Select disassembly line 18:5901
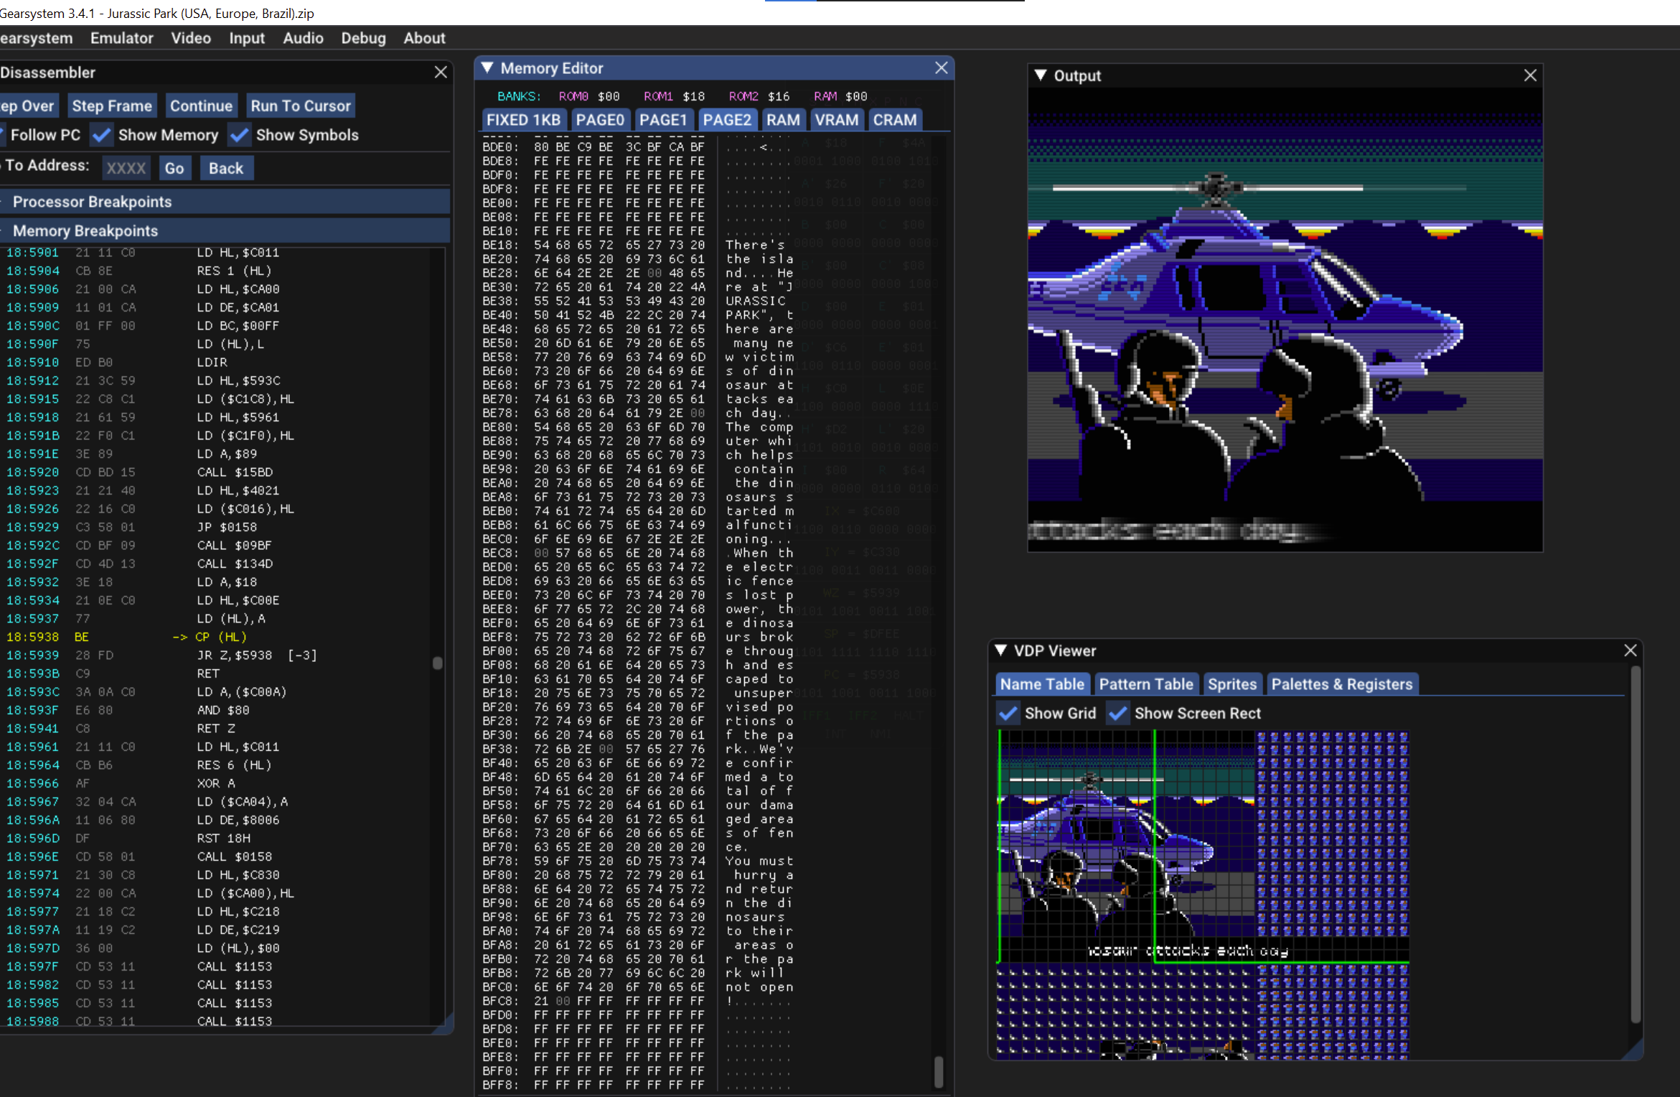The image size is (1680, 1097). [x=215, y=253]
